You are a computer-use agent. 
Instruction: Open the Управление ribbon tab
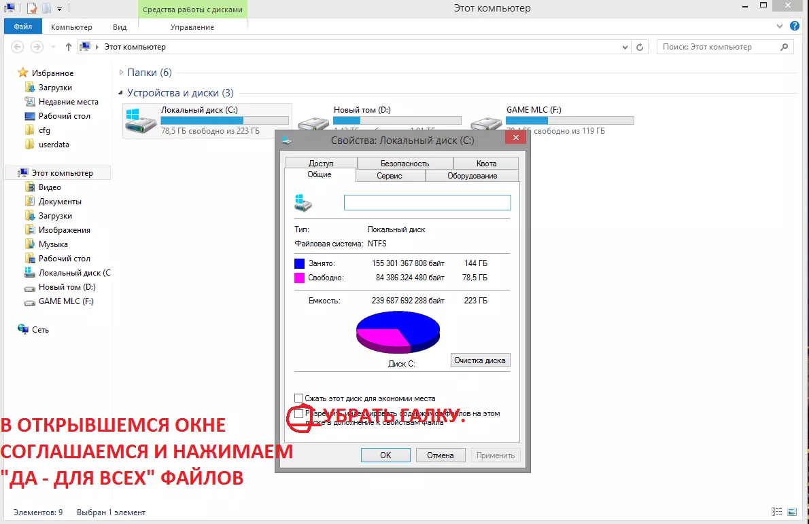pos(192,26)
